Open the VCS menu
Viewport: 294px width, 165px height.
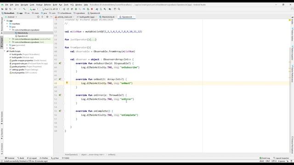click(x=72, y=5)
